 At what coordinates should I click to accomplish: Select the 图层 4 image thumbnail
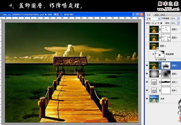click(154, 38)
